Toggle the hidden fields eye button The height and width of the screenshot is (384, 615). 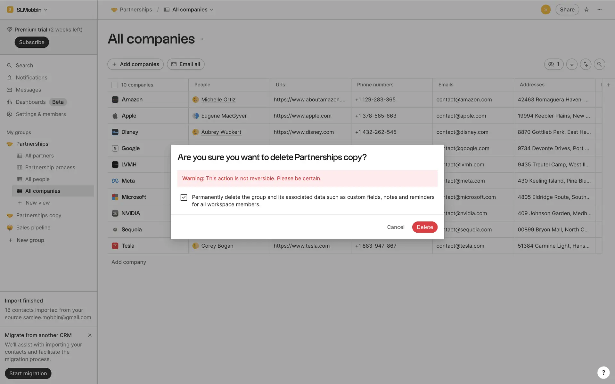click(x=554, y=64)
